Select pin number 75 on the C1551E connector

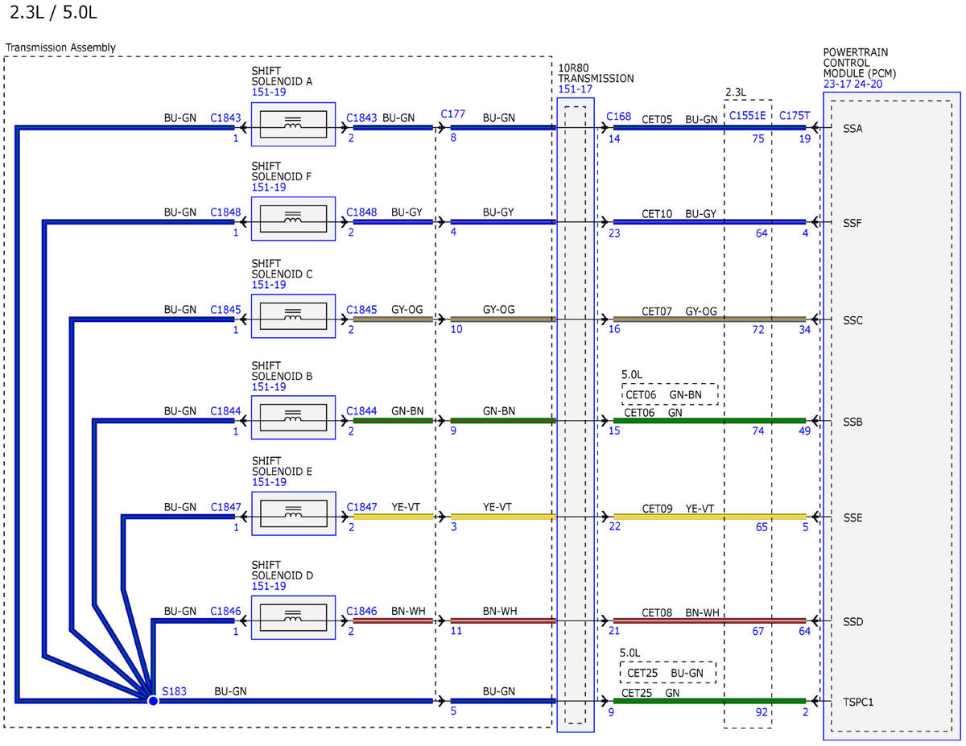click(758, 138)
